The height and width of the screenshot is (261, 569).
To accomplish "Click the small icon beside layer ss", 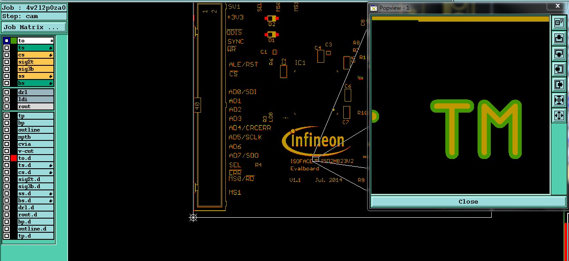I will pos(51,76).
